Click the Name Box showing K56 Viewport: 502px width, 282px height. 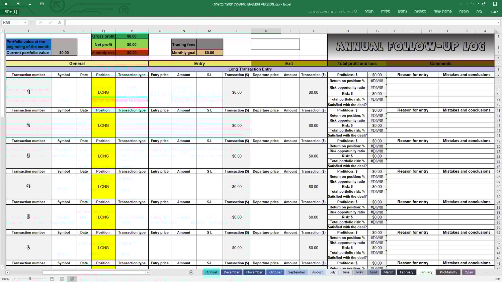[x=12, y=22]
